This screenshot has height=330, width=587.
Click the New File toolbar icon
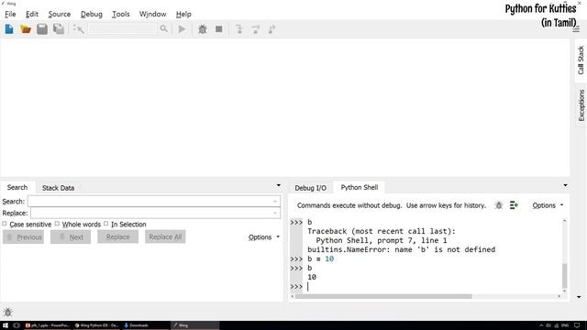pyautogui.click(x=9, y=29)
